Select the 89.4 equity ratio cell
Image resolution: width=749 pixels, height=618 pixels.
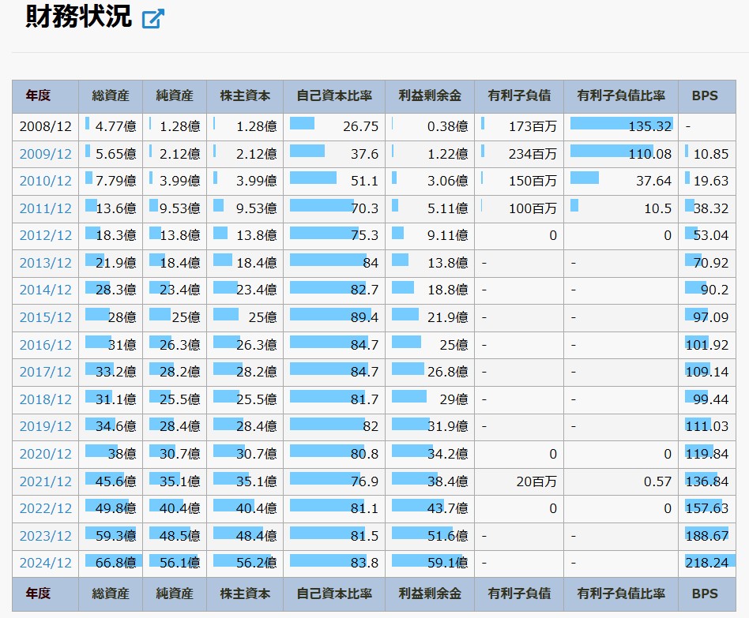(334, 317)
